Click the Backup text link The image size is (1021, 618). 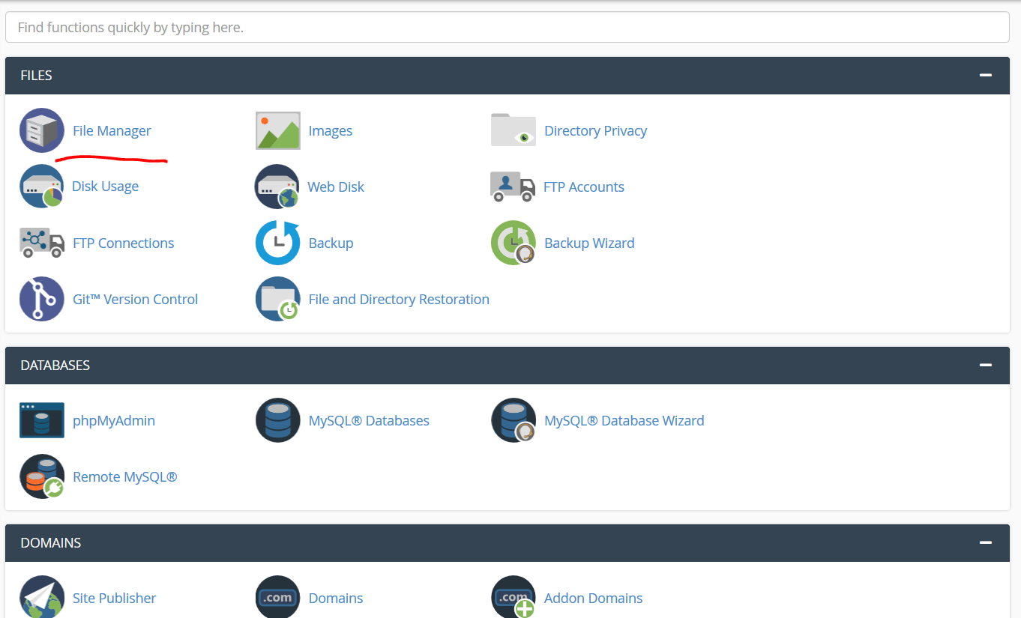331,243
